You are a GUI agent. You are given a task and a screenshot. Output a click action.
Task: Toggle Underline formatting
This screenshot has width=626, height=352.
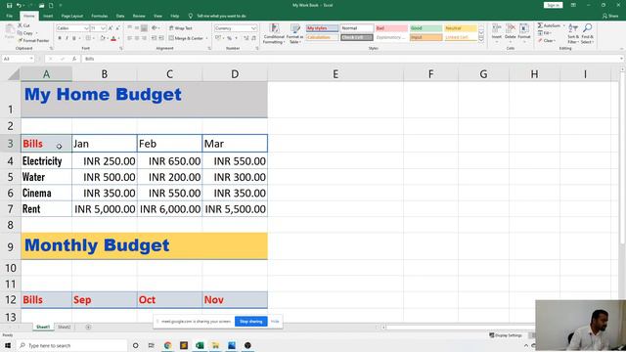[x=74, y=38]
